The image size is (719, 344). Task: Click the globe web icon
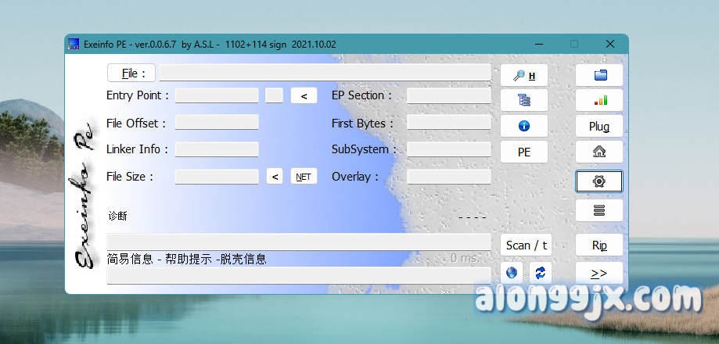(512, 273)
